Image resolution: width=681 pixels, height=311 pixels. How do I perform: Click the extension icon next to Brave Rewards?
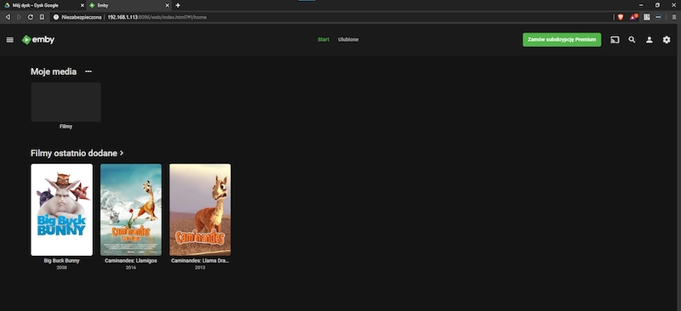[647, 17]
